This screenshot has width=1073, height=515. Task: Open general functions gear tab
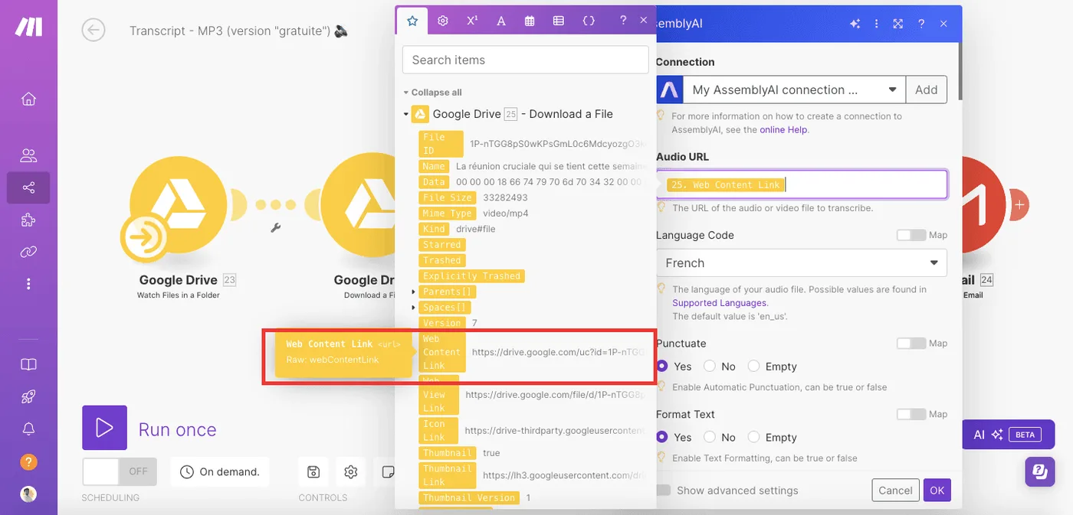[442, 21]
